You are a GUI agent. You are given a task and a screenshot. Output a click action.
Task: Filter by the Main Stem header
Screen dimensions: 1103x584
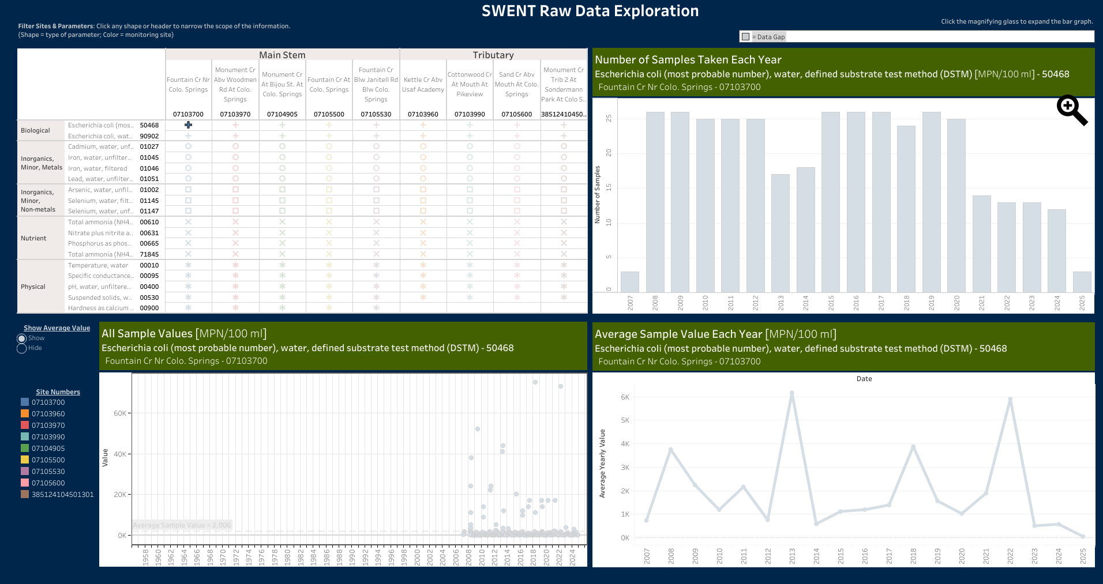point(282,55)
